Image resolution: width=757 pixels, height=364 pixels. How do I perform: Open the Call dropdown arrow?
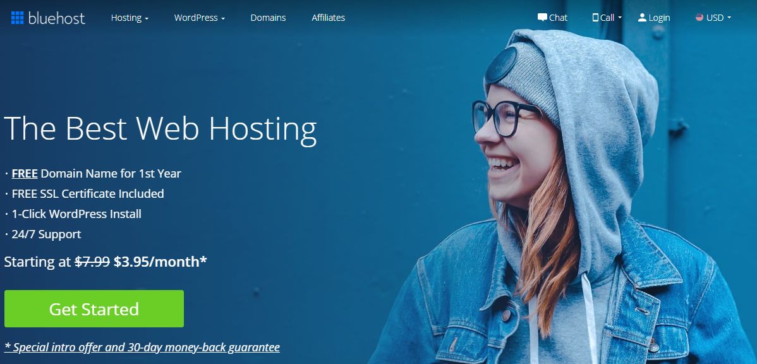pos(620,18)
